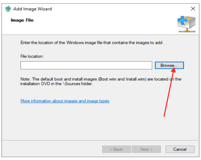Select the 'Image File' heading text
Screen dimensions: 201x160
tap(22, 20)
